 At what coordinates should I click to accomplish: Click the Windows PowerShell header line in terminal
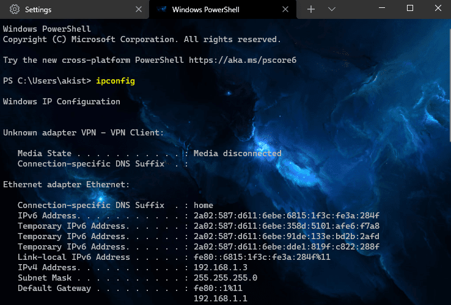47,29
